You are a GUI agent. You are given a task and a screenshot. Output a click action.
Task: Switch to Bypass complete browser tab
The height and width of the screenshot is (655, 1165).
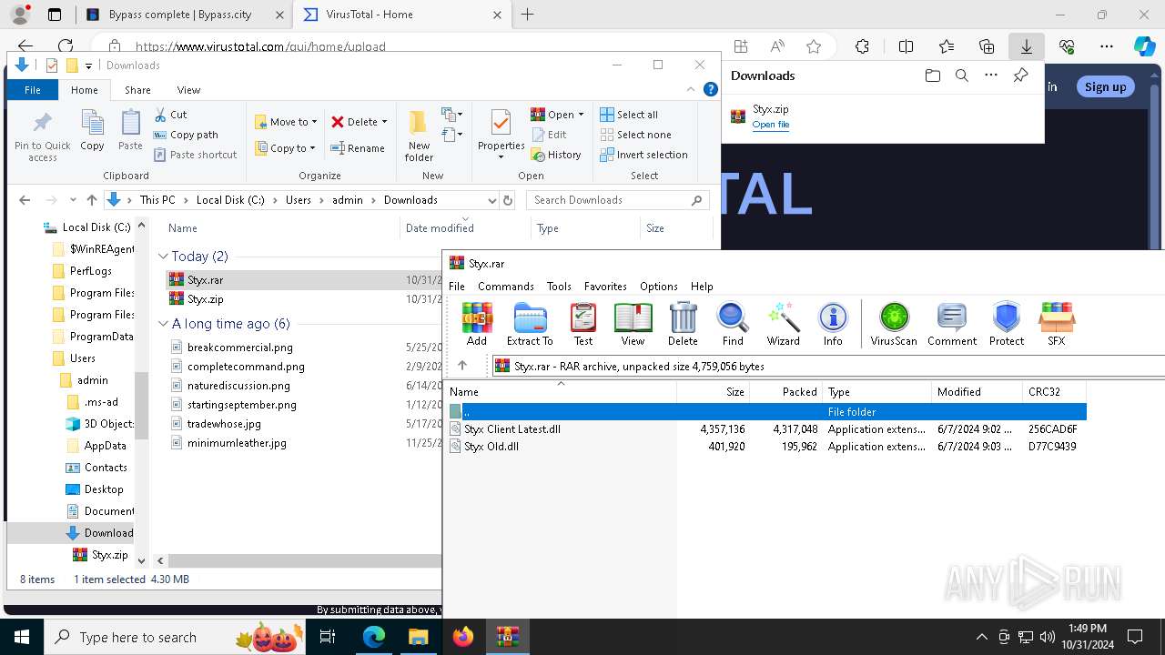pos(180,15)
